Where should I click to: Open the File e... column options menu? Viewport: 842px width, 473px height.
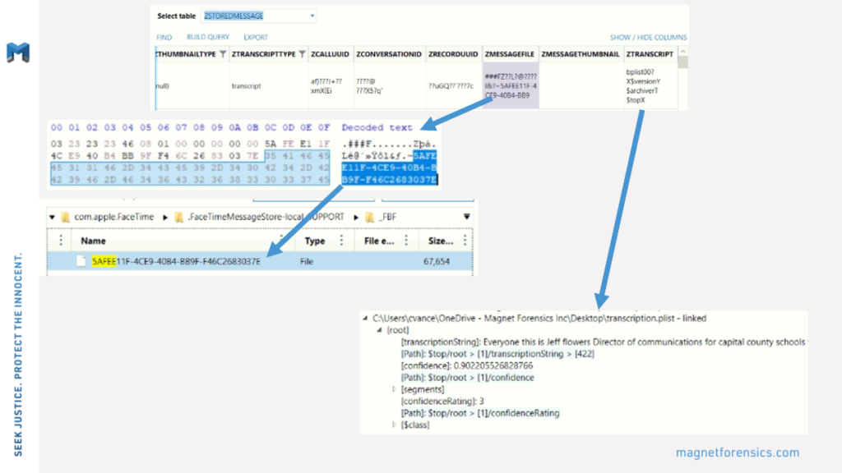point(406,241)
